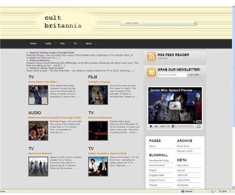Mute the video with the speaker icon
This screenshot has height=195, width=235.
(156, 126)
